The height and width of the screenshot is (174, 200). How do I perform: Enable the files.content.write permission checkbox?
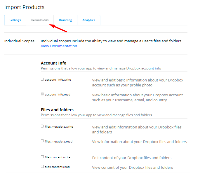click(42, 157)
